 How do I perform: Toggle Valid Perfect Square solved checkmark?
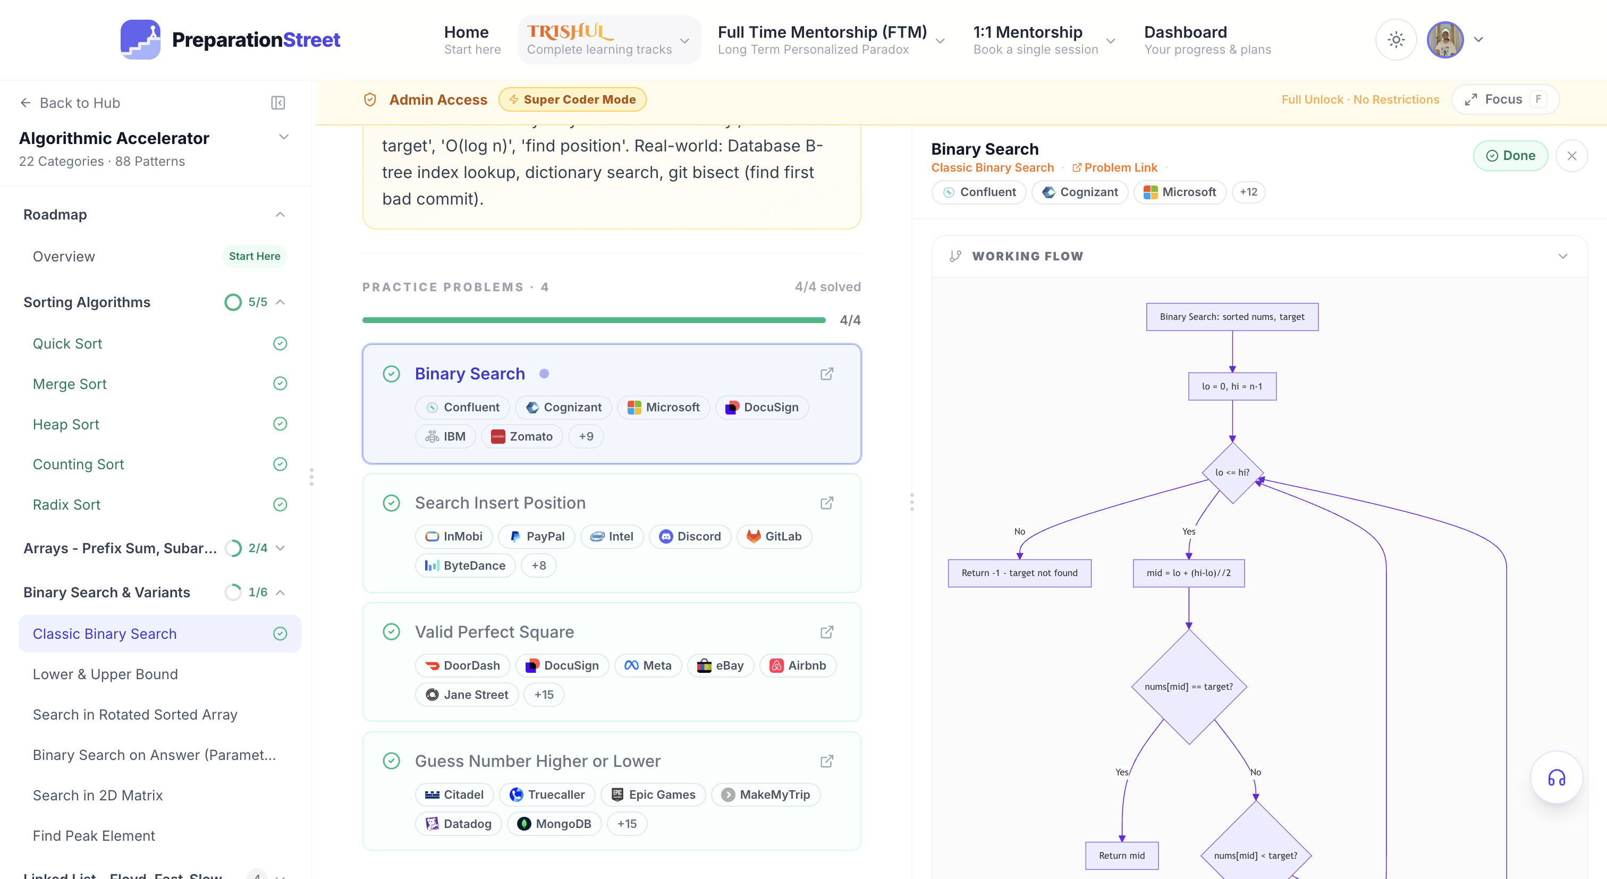pos(391,632)
